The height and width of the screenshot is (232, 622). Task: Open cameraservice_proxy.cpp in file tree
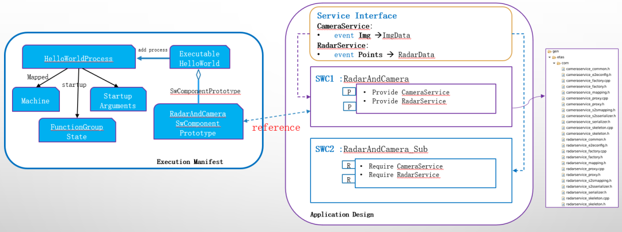point(587,98)
